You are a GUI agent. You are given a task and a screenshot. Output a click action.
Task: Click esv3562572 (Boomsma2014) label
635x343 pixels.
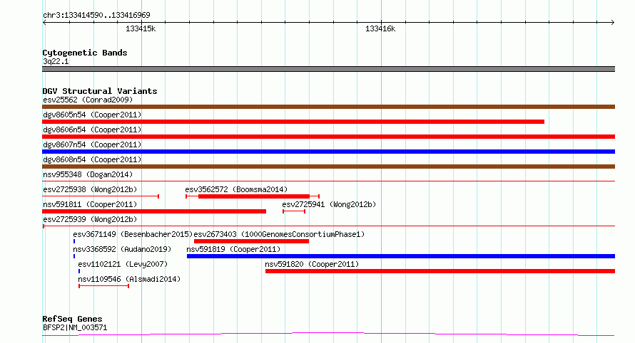point(236,189)
